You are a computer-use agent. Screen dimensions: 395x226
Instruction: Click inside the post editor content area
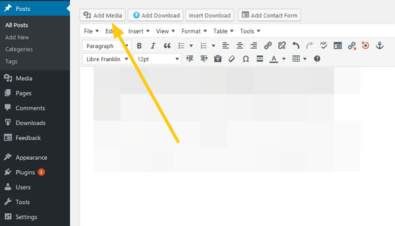tap(237, 146)
